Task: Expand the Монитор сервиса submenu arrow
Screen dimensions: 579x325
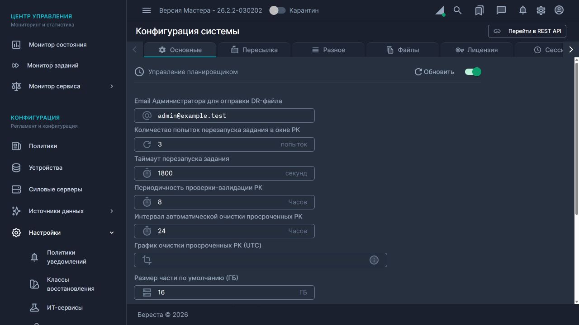Action: pyautogui.click(x=112, y=86)
